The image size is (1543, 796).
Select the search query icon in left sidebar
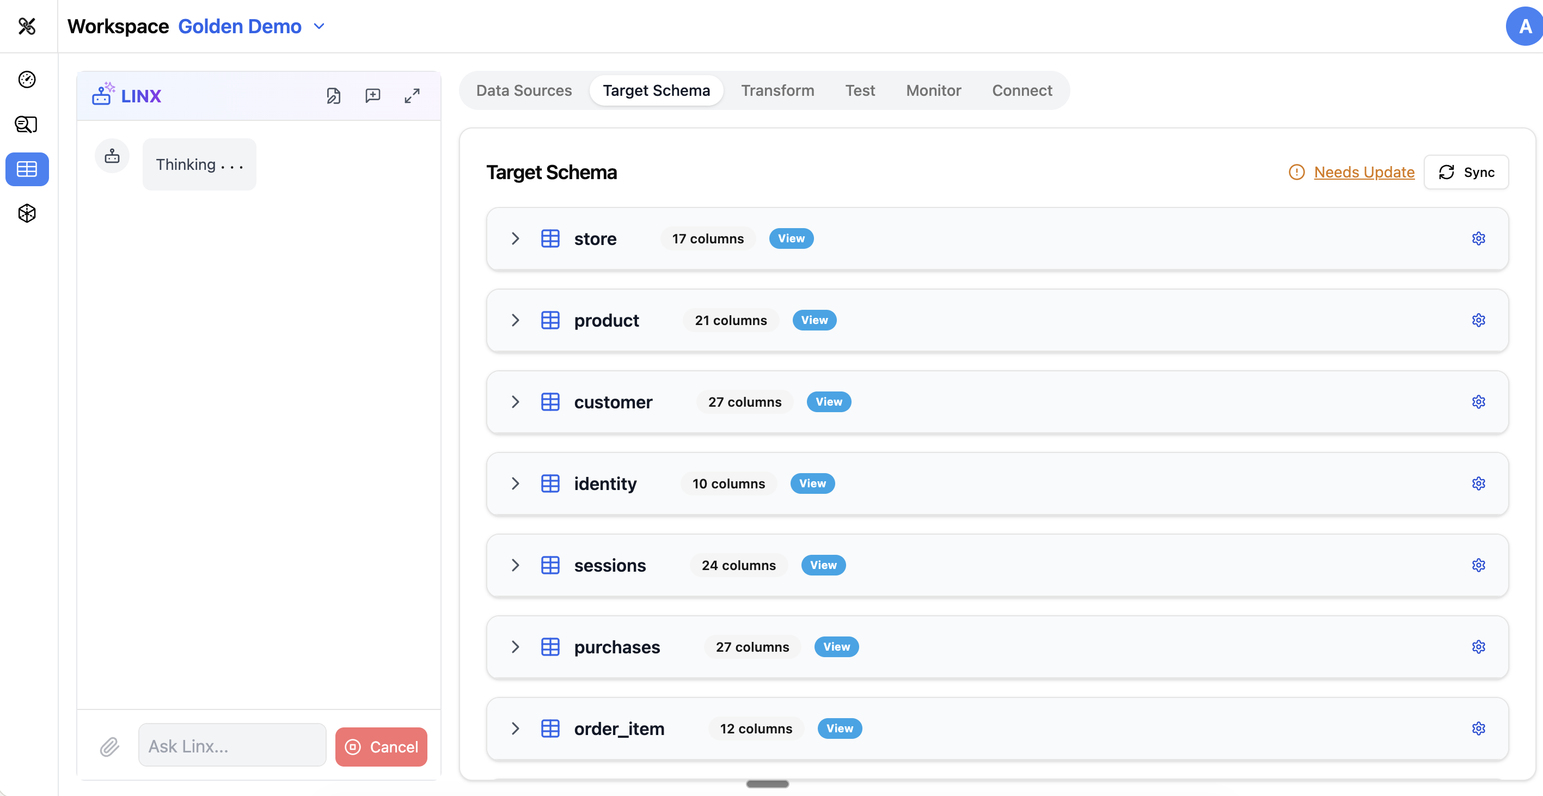[x=26, y=124]
